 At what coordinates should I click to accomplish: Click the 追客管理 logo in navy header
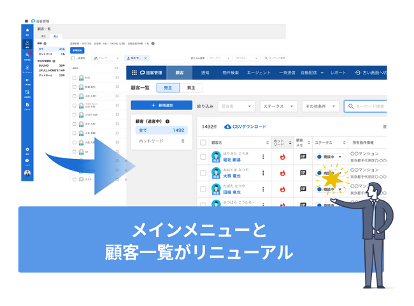click(x=150, y=73)
